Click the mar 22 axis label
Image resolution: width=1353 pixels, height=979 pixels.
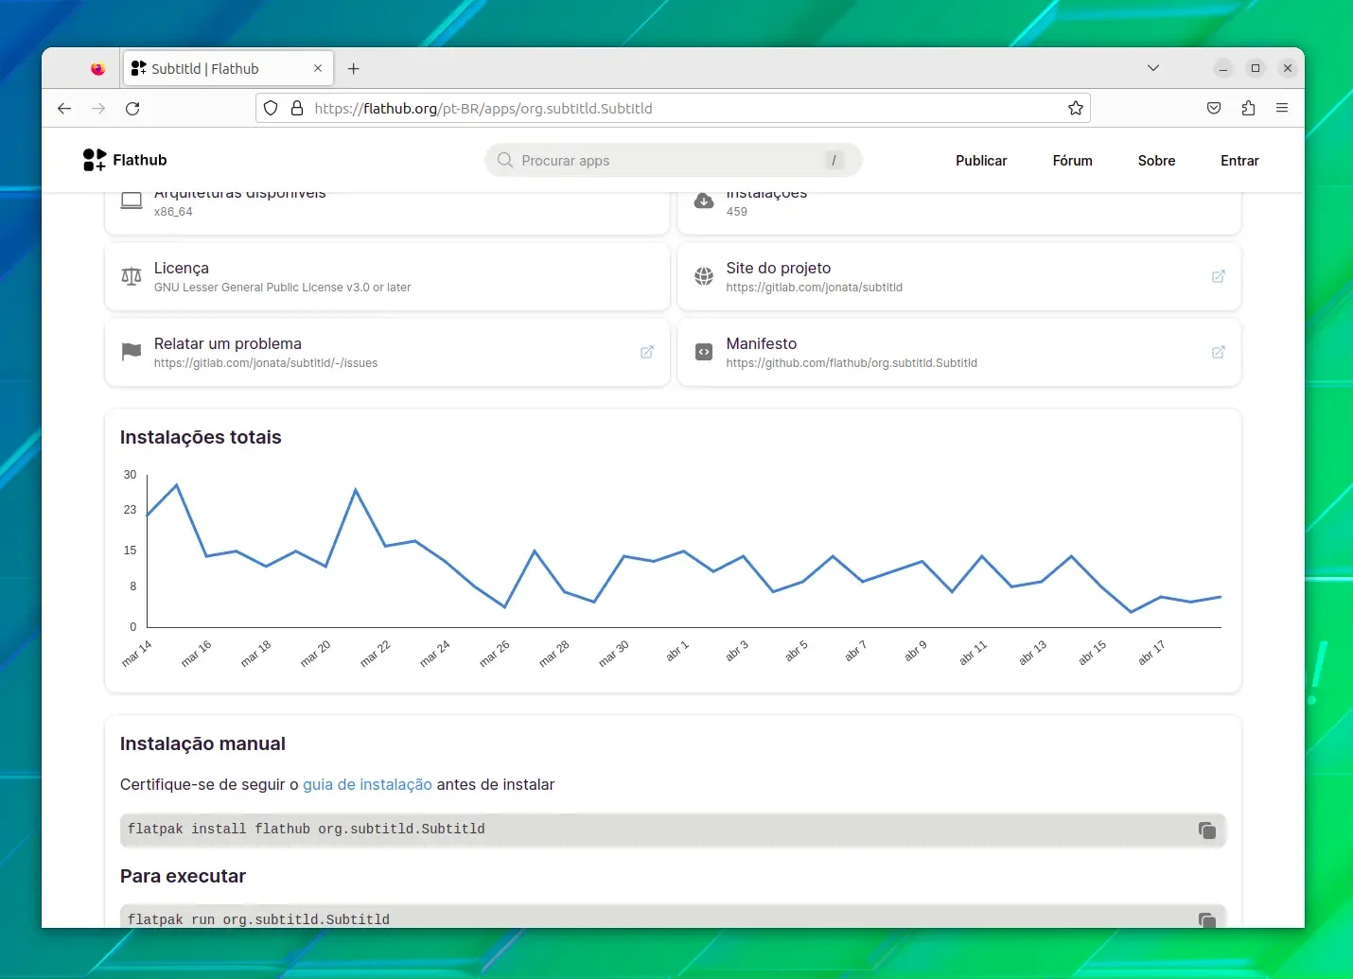376,654
